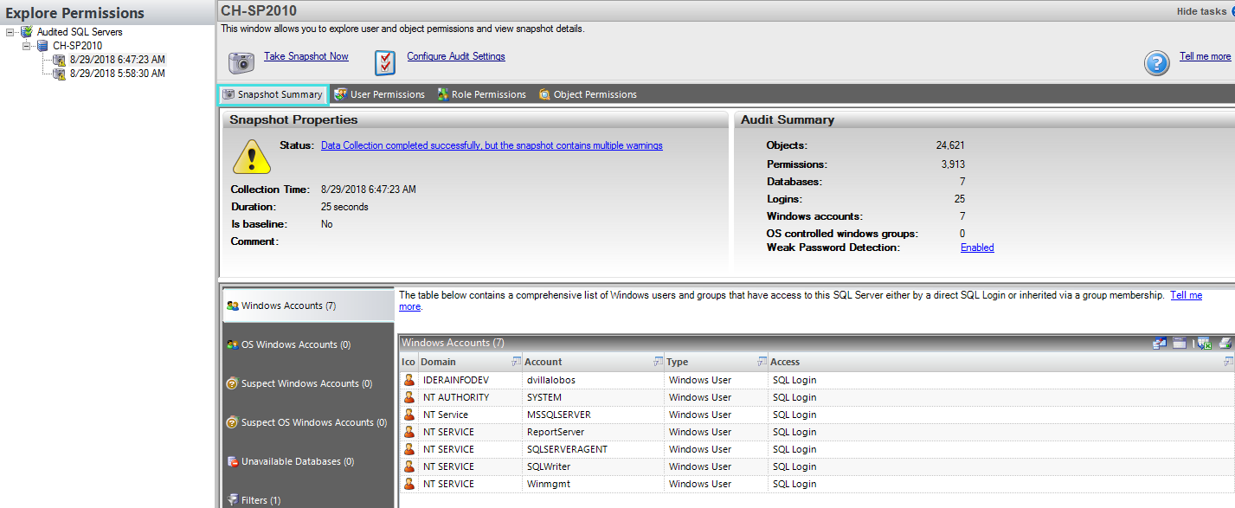The image size is (1235, 508).
Task: Select the MSSQLSERVER account cell
Action: (594, 415)
